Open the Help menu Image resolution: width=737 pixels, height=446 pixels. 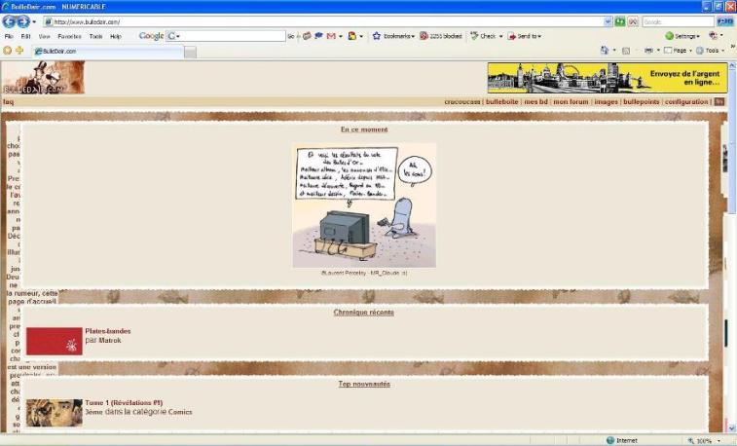point(116,36)
